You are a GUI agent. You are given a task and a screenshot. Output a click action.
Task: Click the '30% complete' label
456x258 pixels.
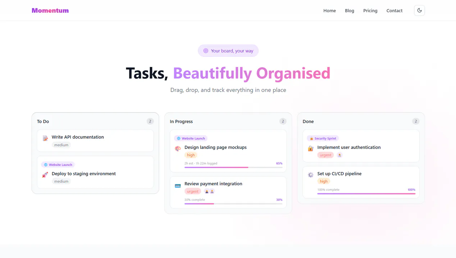click(x=195, y=199)
